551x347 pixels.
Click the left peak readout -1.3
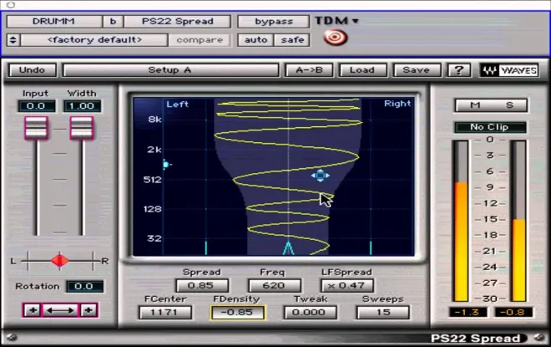pyautogui.click(x=468, y=312)
